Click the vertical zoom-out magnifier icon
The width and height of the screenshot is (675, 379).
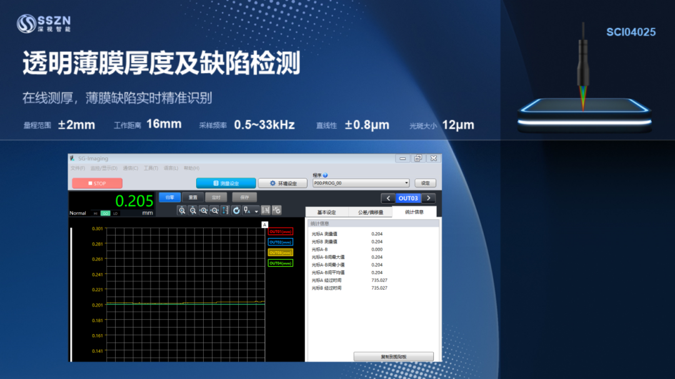193,210
